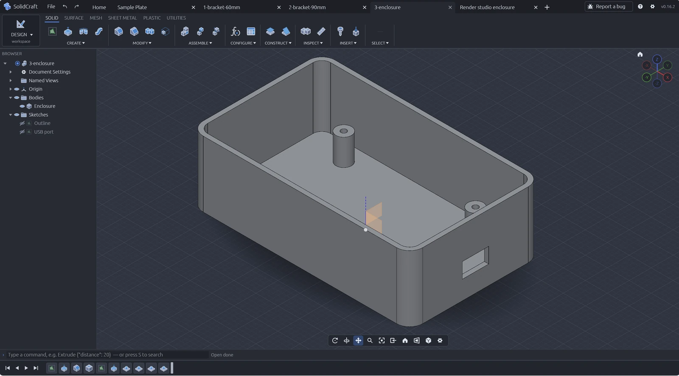679x376 pixels.
Task: Collapse the Sketches folder
Action: tap(11, 115)
